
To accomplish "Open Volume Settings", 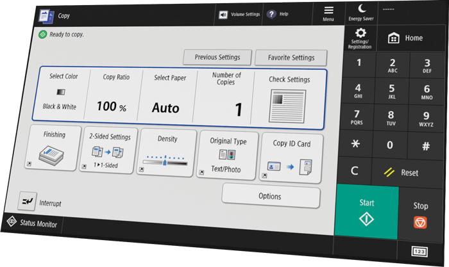I will point(239,14).
